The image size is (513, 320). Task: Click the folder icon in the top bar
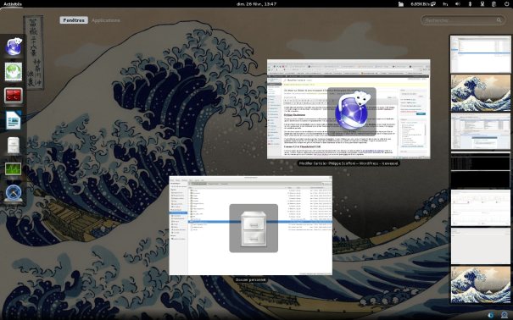tap(401, 4)
